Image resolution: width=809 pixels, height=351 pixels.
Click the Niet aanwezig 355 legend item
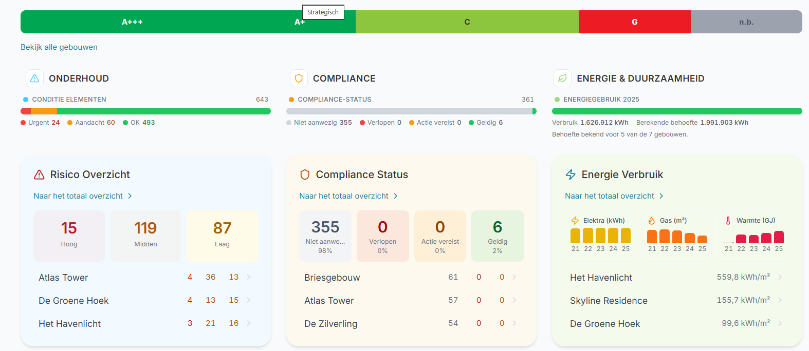319,123
